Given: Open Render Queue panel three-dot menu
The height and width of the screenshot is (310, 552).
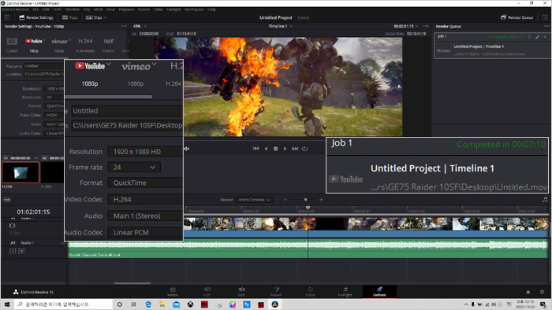Looking at the screenshot, I should [x=546, y=26].
